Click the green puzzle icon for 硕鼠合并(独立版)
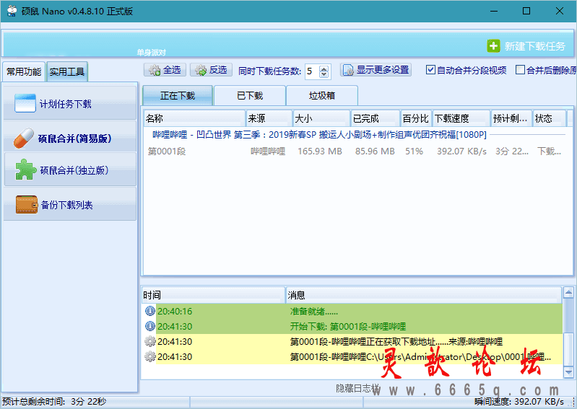The width and height of the screenshot is (577, 409). 25,170
